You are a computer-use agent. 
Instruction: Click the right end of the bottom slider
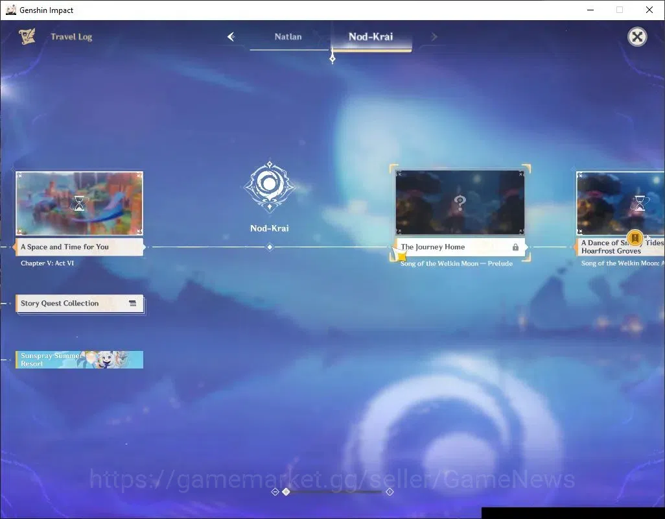(390, 492)
